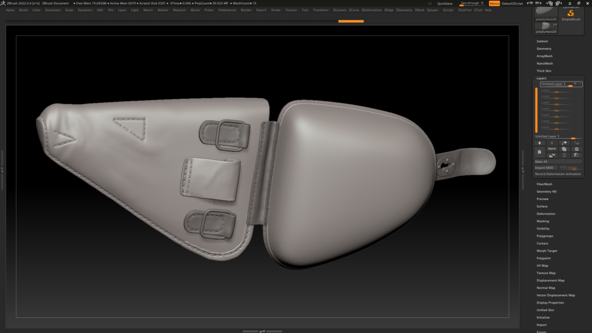
Task: Adjust the MDD Speed slider
Action: coord(570,168)
